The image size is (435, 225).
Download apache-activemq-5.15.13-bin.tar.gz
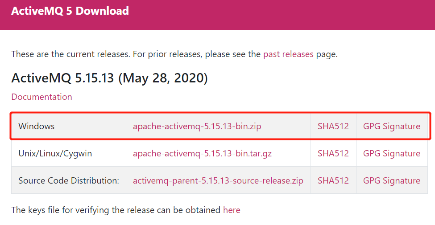click(202, 153)
